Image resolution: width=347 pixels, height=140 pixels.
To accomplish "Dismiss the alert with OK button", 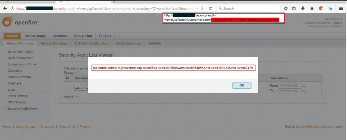I will [x=242, y=86].
